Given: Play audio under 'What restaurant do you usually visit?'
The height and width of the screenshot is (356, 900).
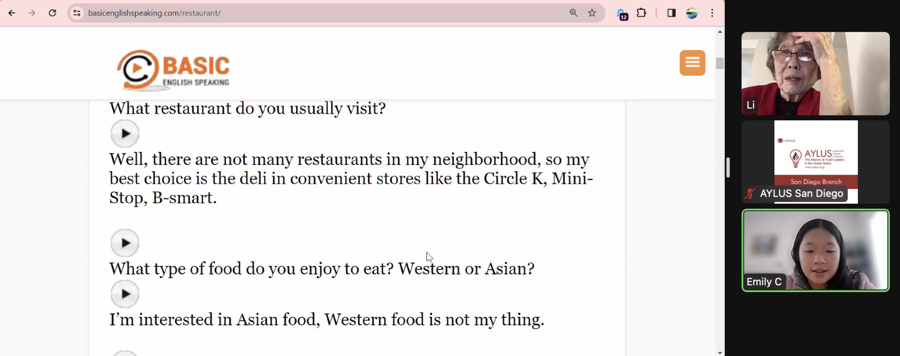Looking at the screenshot, I should tap(125, 133).
